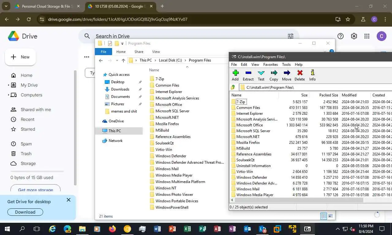The height and width of the screenshot is (235, 392).
Task: Open Windows Start menu
Action: pos(7,229)
